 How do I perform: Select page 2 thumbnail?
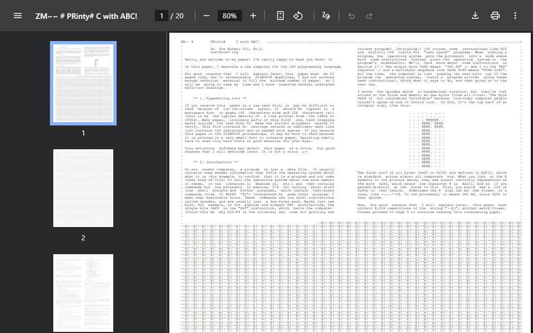coord(83,188)
